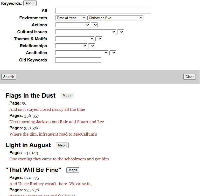Image resolution: width=202 pixels, height=196 pixels.
Task: Expand the Aesthetics category dropdown
Action: point(82,53)
